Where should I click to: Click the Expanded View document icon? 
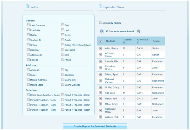(x=100, y=6)
